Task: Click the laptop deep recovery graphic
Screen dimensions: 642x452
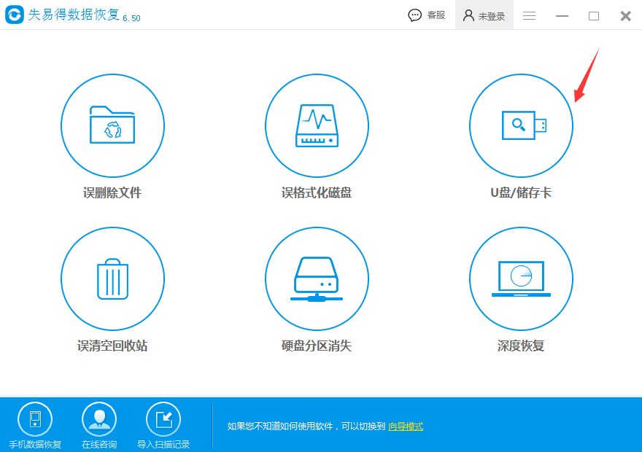Action: (521, 277)
